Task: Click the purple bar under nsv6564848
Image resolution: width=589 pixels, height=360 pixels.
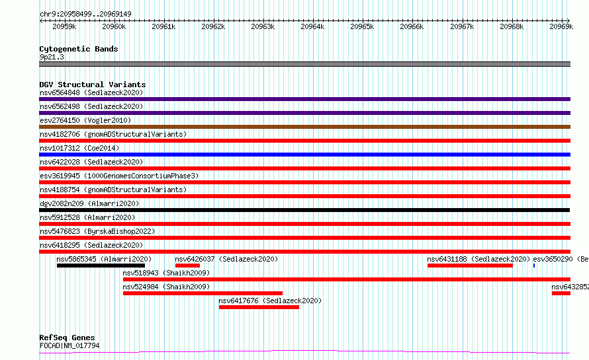Action: point(304,99)
